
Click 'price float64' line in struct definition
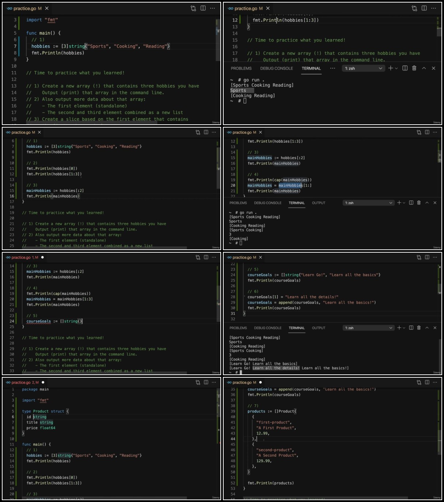click(x=41, y=428)
